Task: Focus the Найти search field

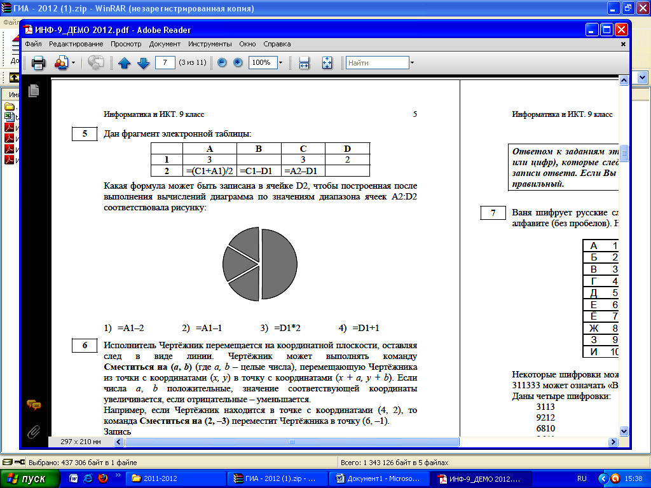Action: tap(378, 63)
